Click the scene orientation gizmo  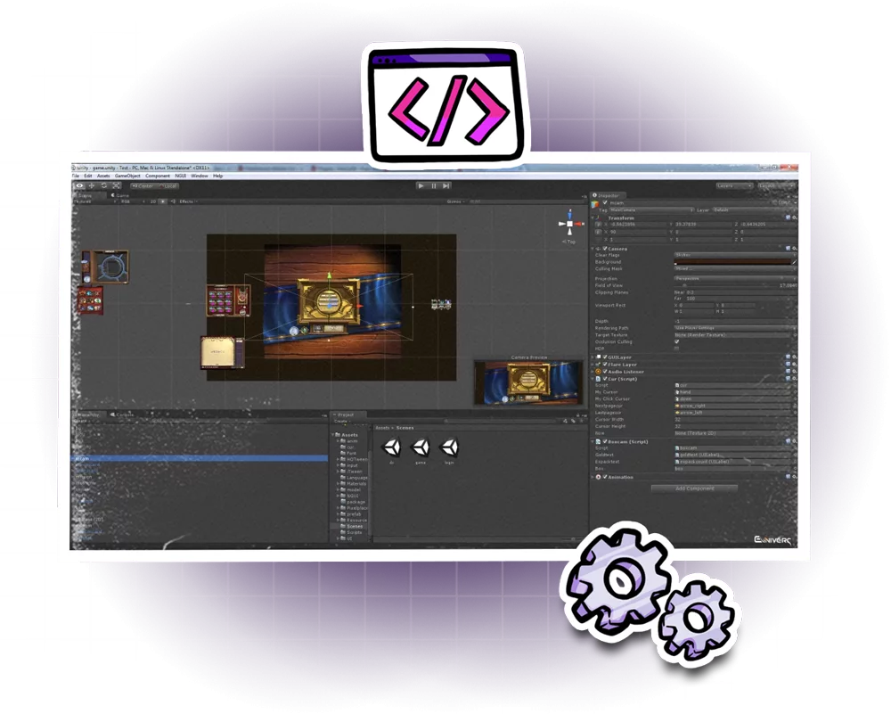coord(569,225)
